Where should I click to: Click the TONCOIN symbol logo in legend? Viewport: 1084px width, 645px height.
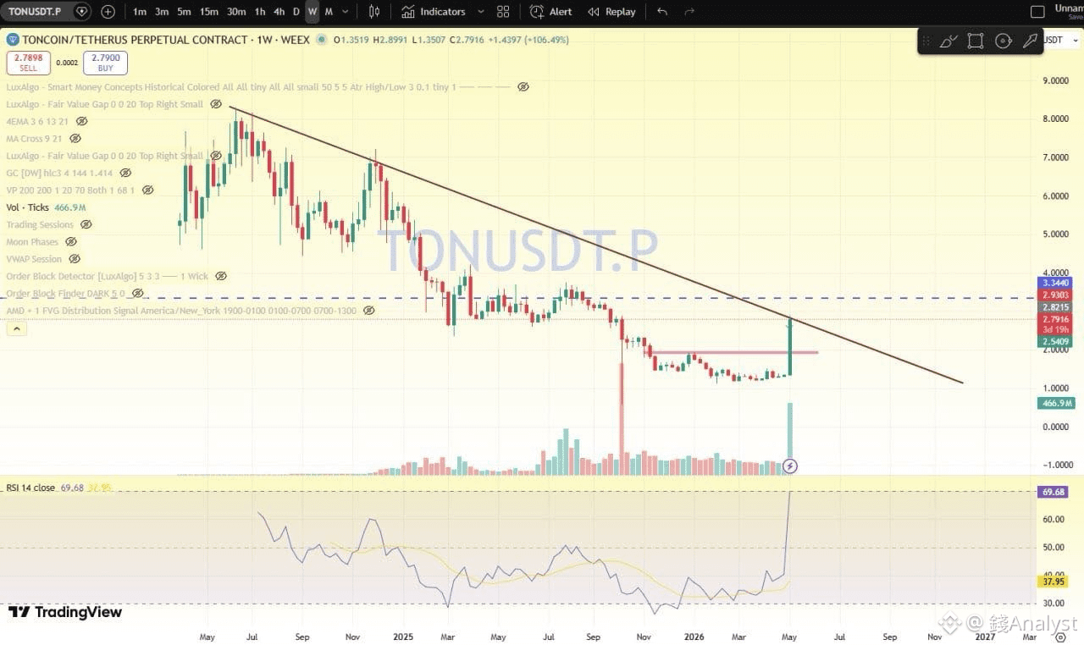click(13, 40)
